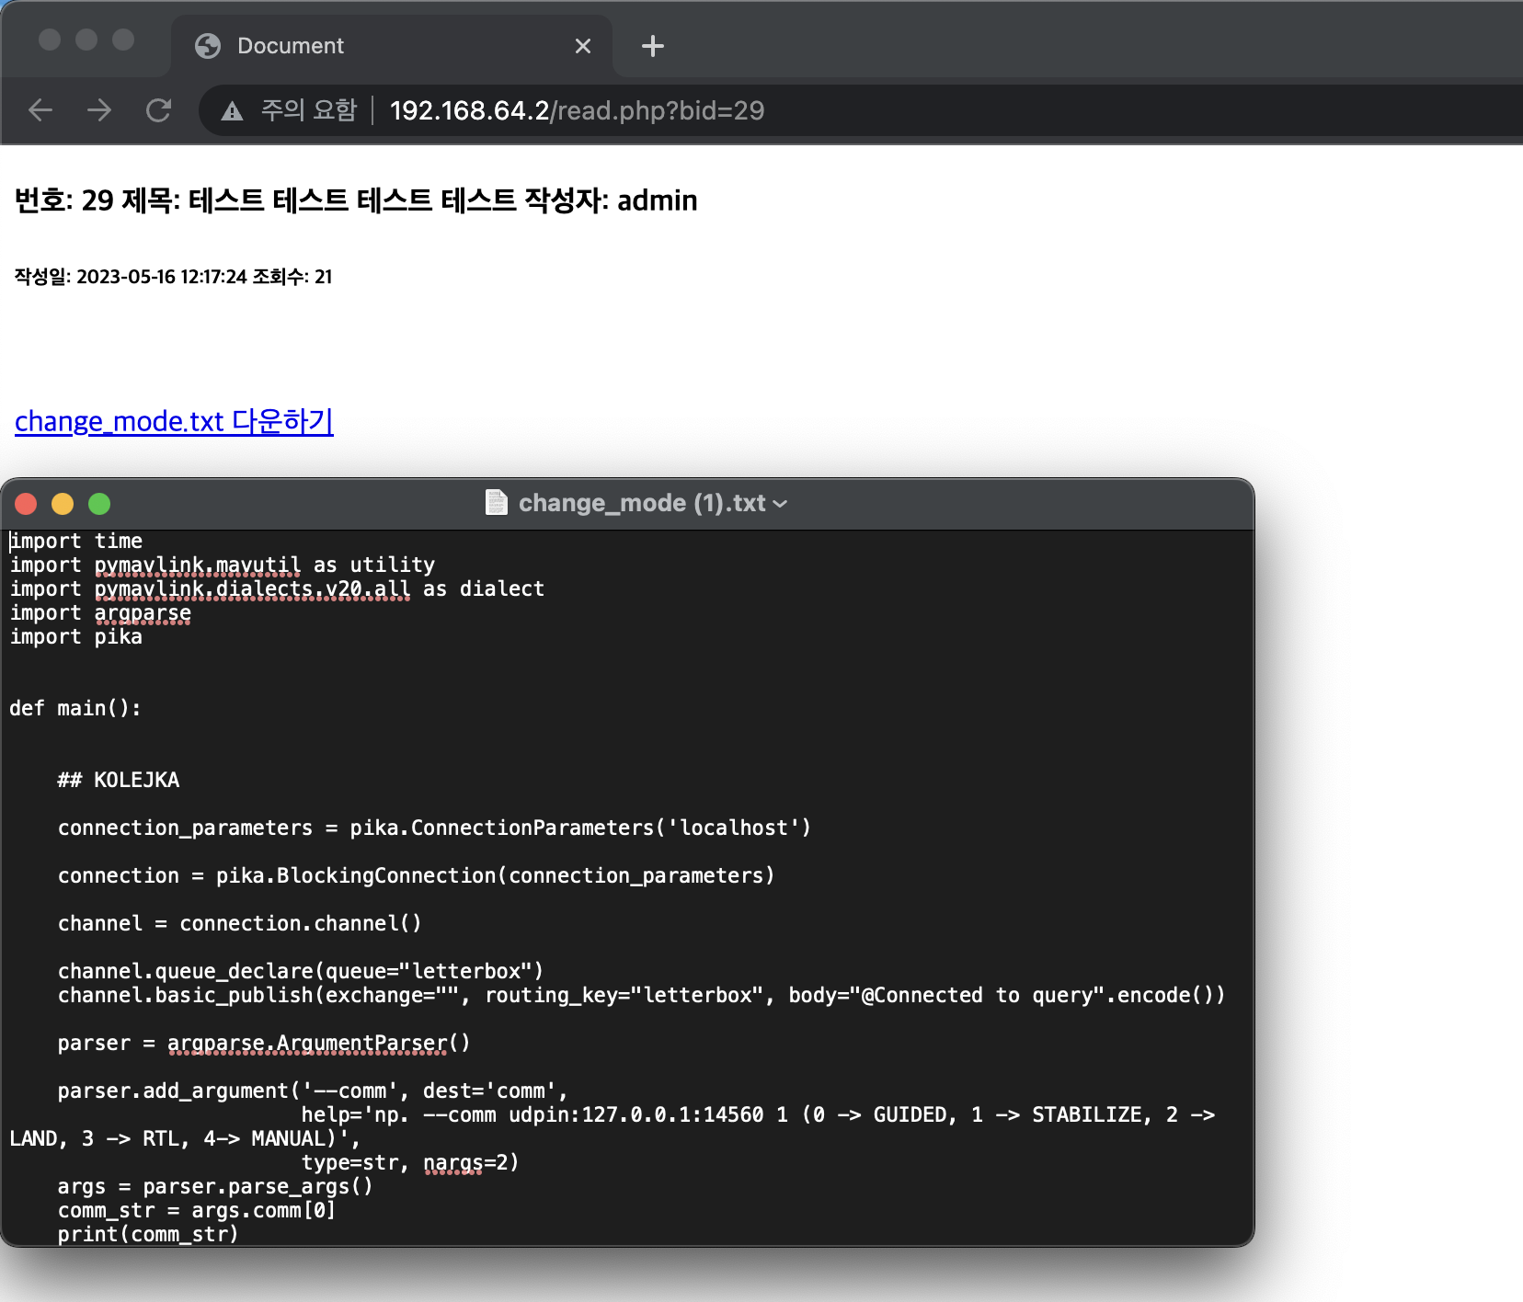Click the view count '조회수: 21'
Screen dimensions: 1523x1302
[x=292, y=277]
